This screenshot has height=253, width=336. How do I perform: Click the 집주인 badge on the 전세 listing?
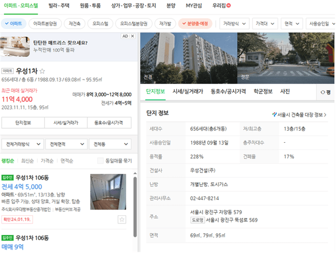pyautogui.click(x=7, y=177)
